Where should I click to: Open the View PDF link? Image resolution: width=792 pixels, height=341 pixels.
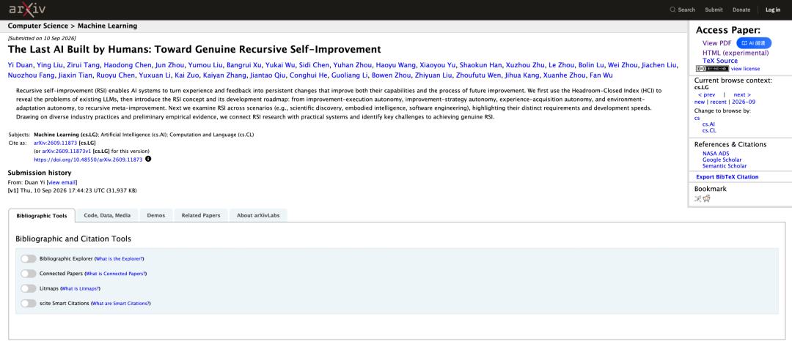(716, 43)
